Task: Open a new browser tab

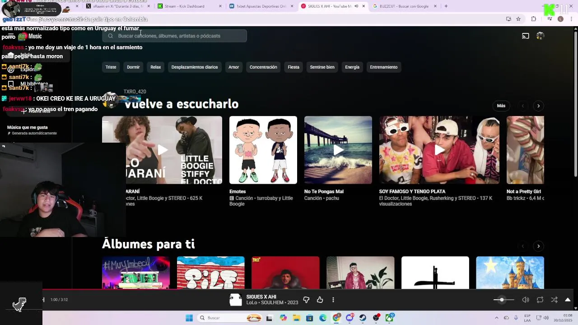Action: [x=446, y=6]
